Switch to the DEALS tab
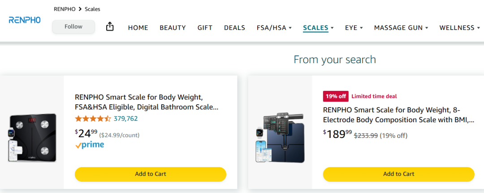Screen dimensions: 484x193 tap(234, 28)
